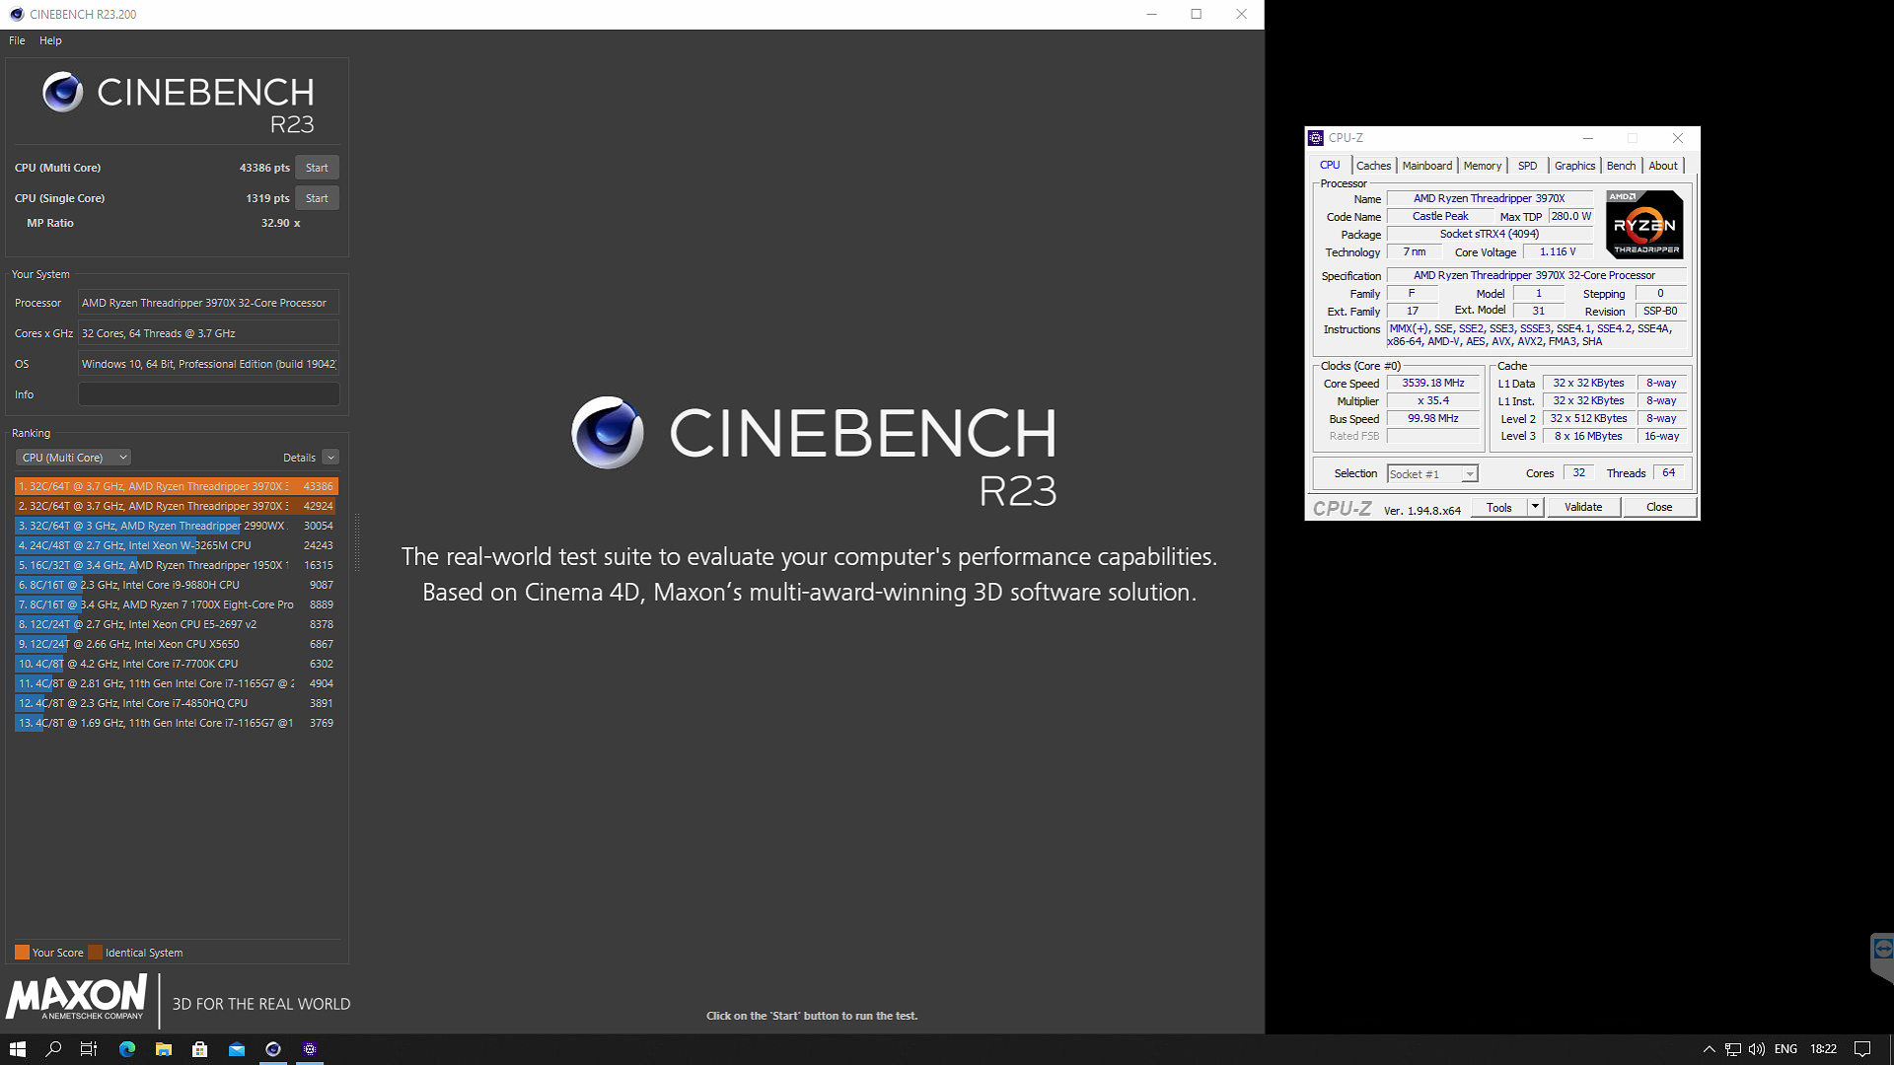The width and height of the screenshot is (1894, 1065).
Task: Click the Info input field under Your System
Action: point(208,394)
